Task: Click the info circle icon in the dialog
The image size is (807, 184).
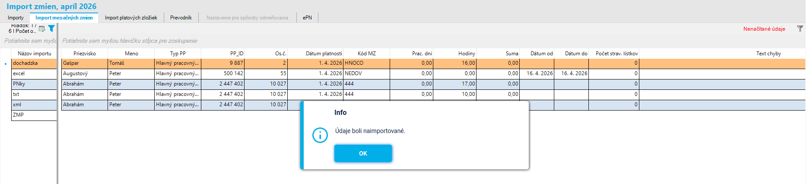Action: [320, 135]
